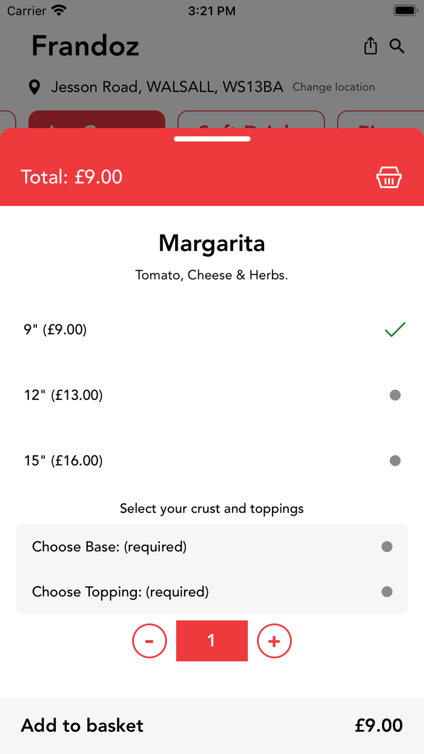Select the 12" (£13.00) size option
424x754 pixels.
pos(212,395)
